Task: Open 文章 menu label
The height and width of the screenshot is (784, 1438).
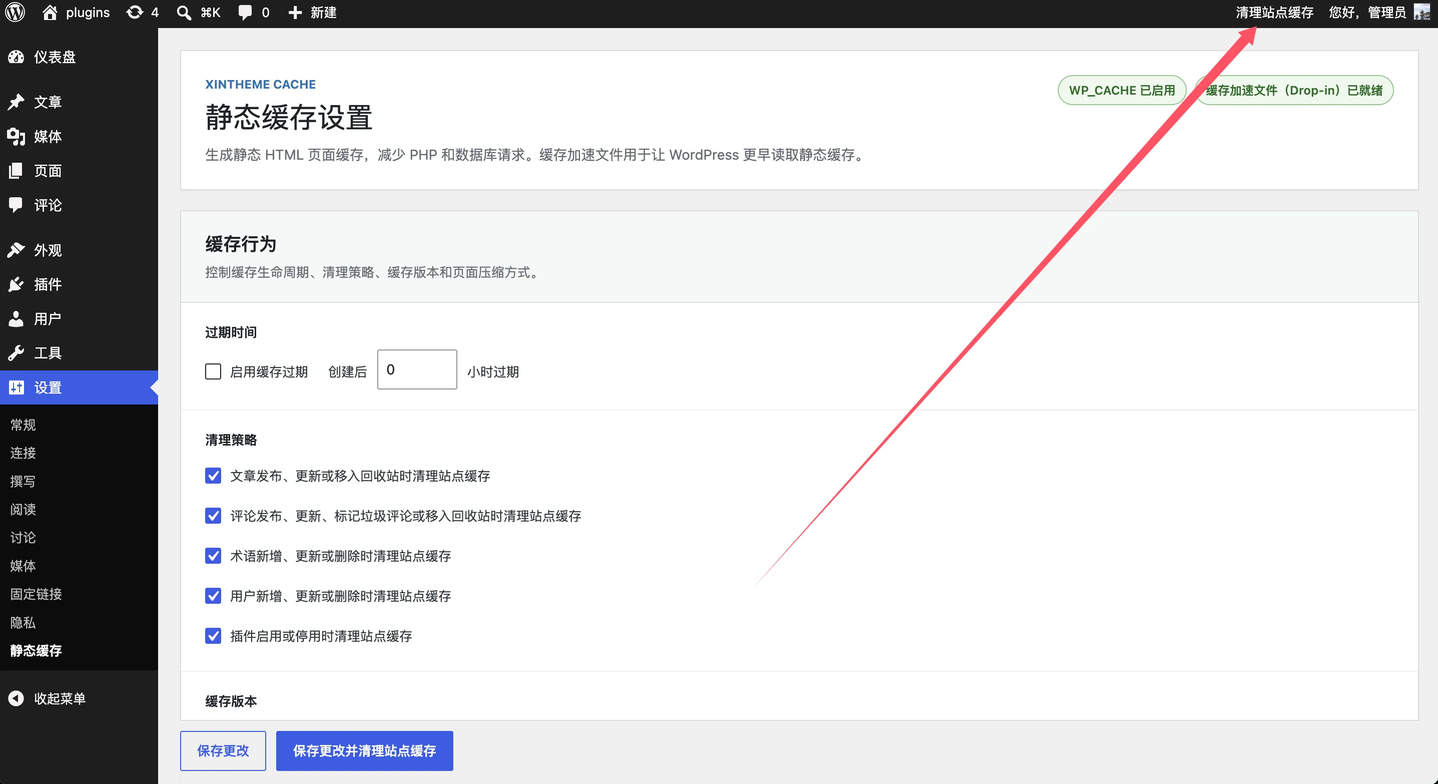Action: [x=48, y=102]
